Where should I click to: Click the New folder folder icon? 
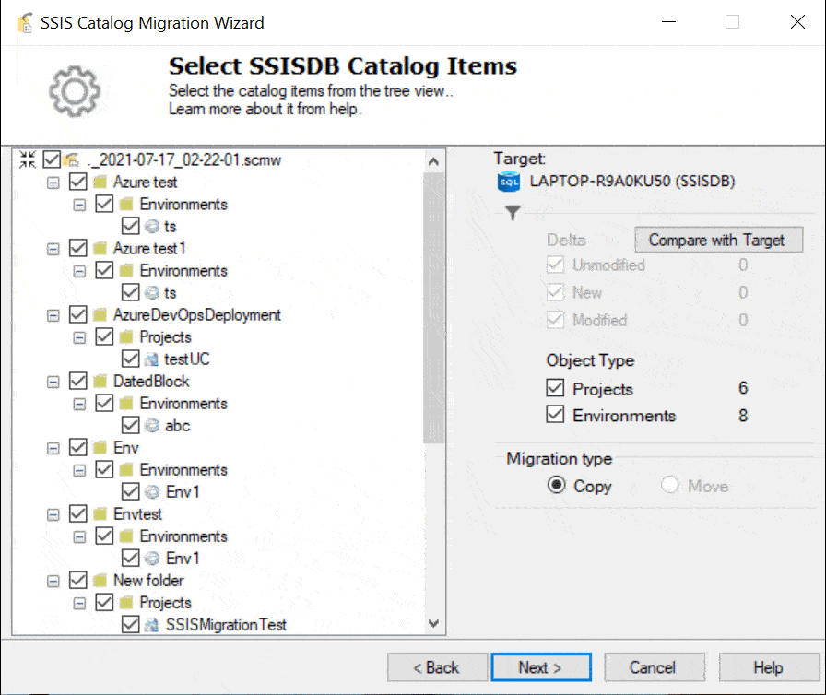click(x=100, y=580)
